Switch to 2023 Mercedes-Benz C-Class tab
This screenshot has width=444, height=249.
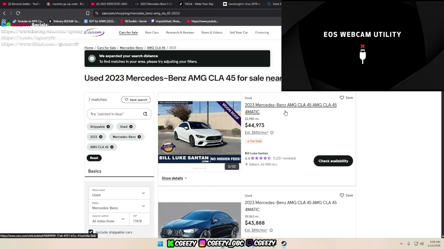coord(154,4)
